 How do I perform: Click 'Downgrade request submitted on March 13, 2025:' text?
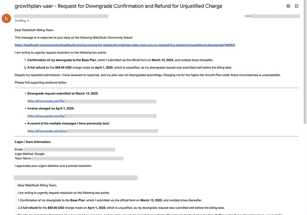tap(63, 94)
